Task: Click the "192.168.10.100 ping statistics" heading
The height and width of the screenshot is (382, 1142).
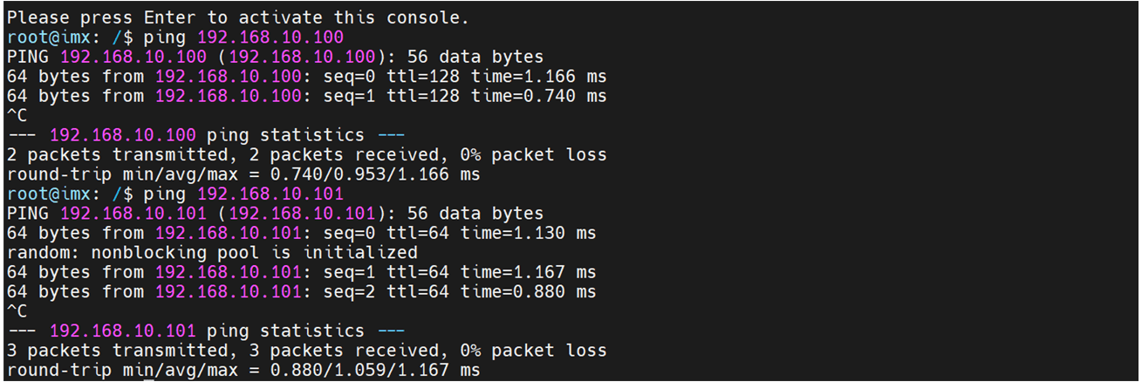Action: [206, 135]
